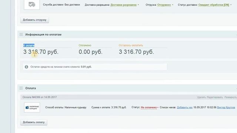Viewport: 237px width, 133px height.
Task: Click the timestamp '15.09.2017 10:02:06'
Action: 205,108
